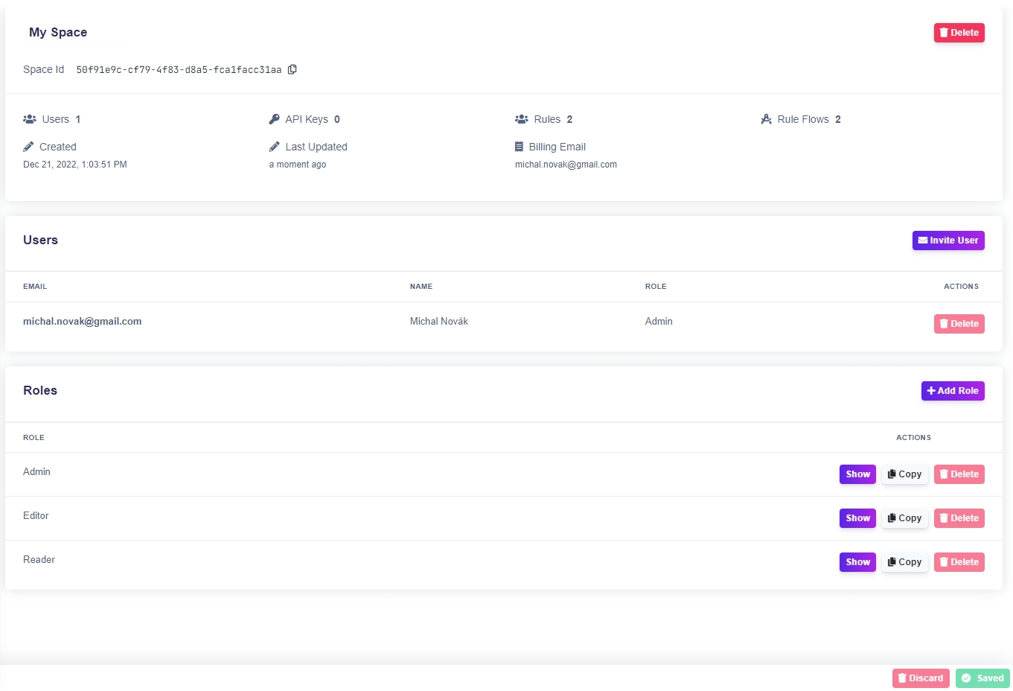The height and width of the screenshot is (691, 1013).
Task: Show the Editor role details
Action: [857, 518]
